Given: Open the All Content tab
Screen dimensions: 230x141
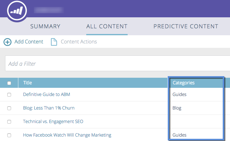Looking at the screenshot, I should [x=107, y=26].
